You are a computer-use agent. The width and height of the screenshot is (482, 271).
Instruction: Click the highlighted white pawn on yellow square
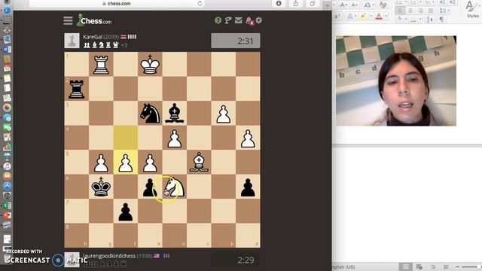126,163
